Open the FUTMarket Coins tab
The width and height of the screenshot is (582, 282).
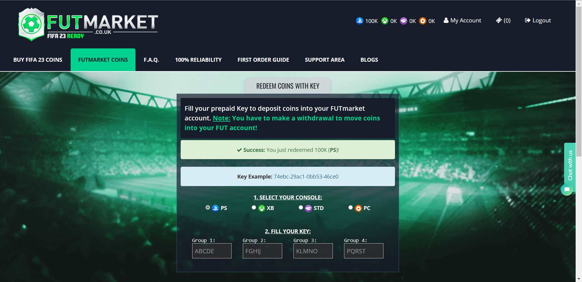pyautogui.click(x=103, y=60)
